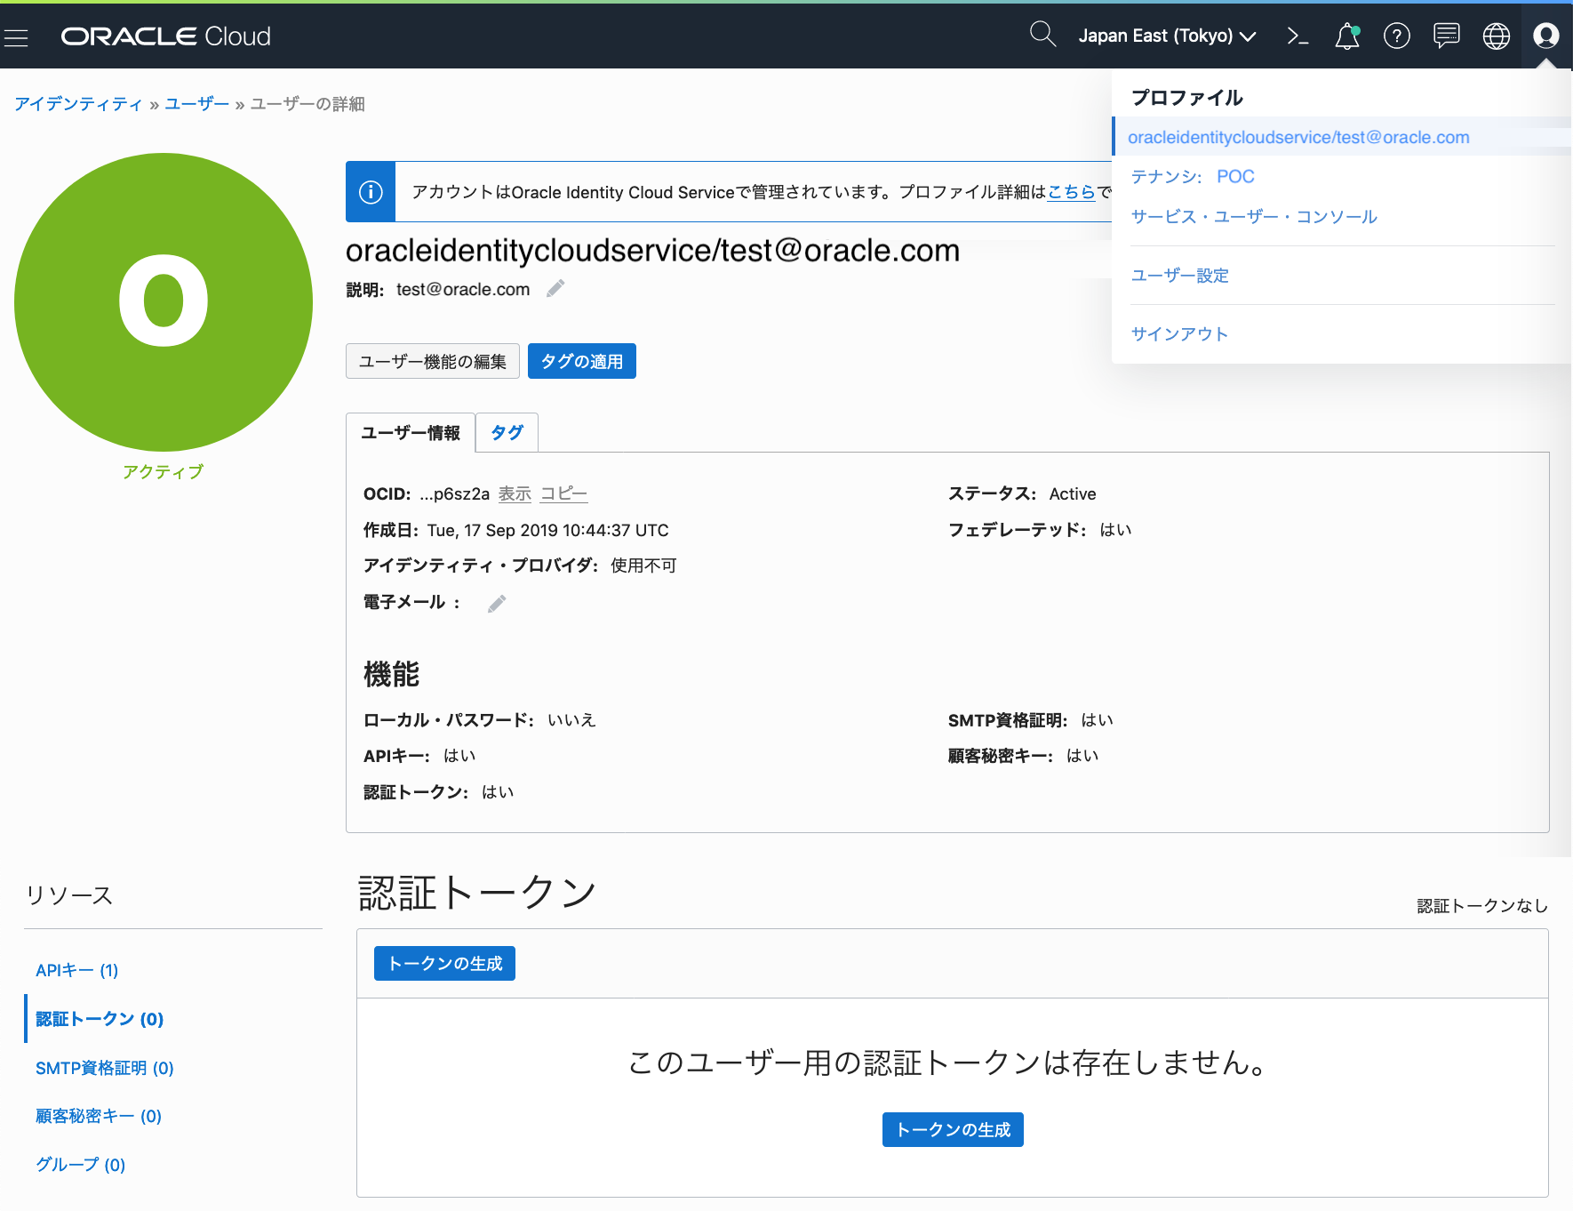
Task: Open サービス・ユーザー・コンソール from profile menu
Action: click(1254, 217)
